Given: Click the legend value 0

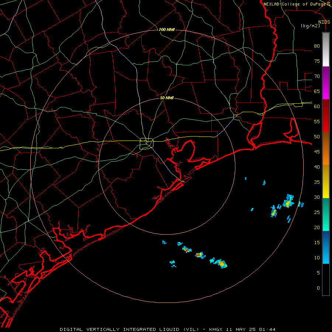Looking at the screenshot, I should pyautogui.click(x=318, y=288).
